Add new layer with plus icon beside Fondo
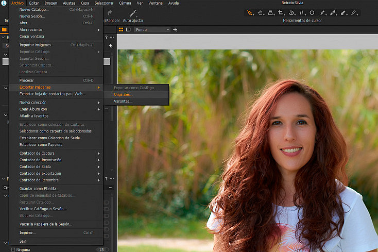This screenshot has width=378, height=252. (175, 30)
